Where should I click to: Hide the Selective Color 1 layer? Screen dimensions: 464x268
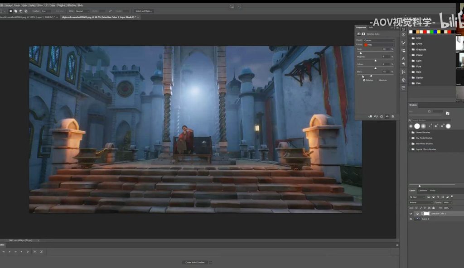411,213
